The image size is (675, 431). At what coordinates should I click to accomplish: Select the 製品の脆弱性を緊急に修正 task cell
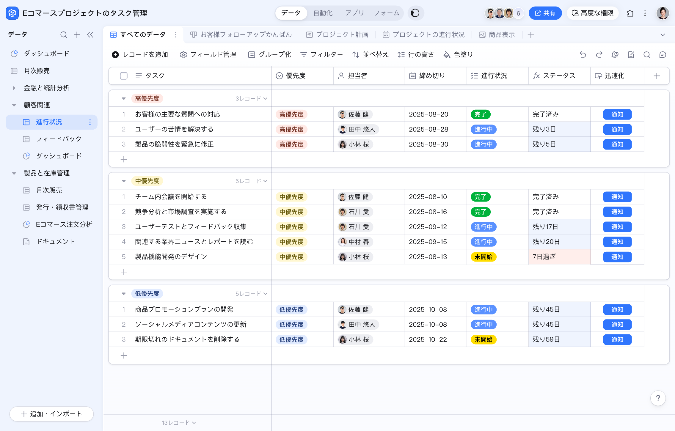pyautogui.click(x=174, y=144)
